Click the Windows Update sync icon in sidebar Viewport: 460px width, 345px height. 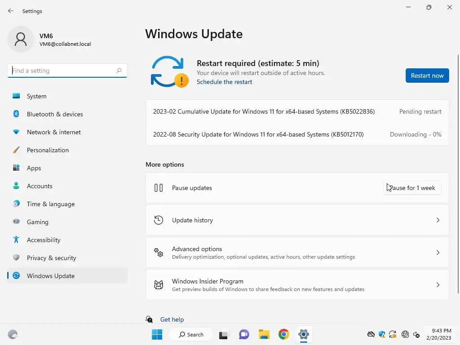click(x=16, y=275)
